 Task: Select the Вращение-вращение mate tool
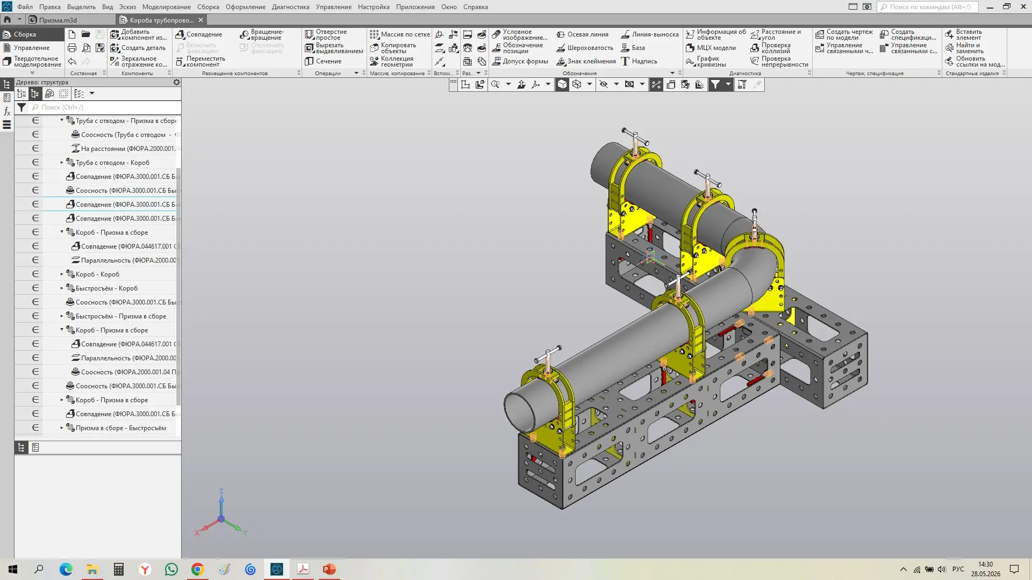coord(262,34)
